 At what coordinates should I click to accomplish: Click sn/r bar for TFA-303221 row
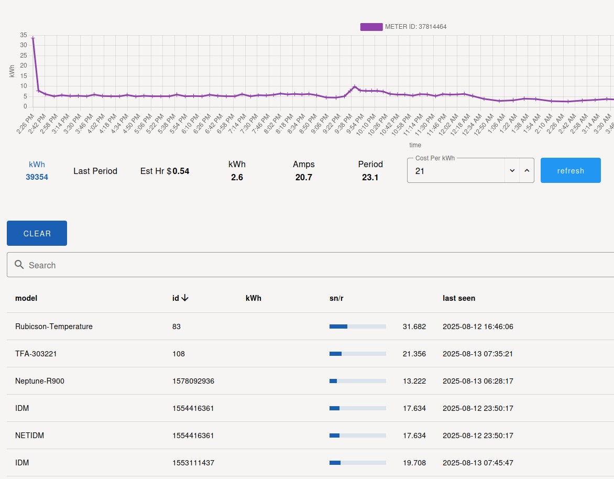point(357,354)
